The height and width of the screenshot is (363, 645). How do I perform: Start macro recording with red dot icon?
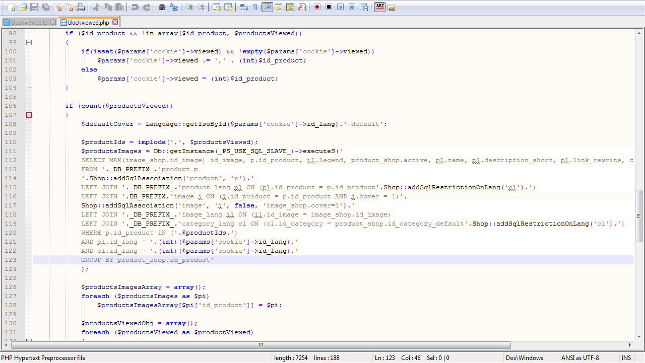[317, 7]
